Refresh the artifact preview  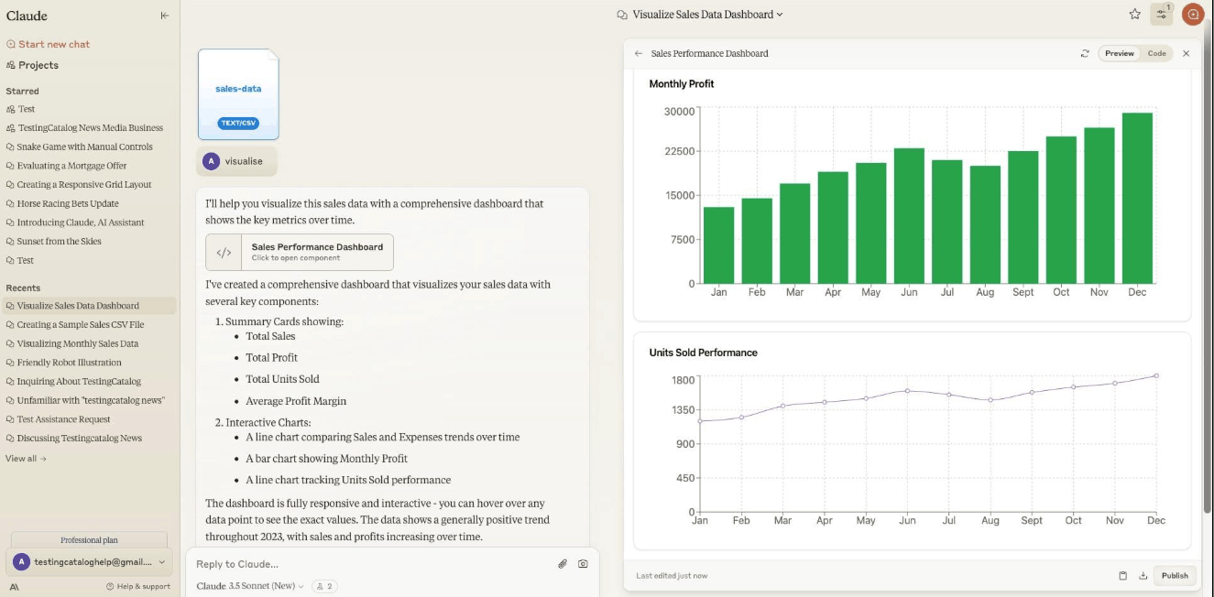pos(1085,53)
